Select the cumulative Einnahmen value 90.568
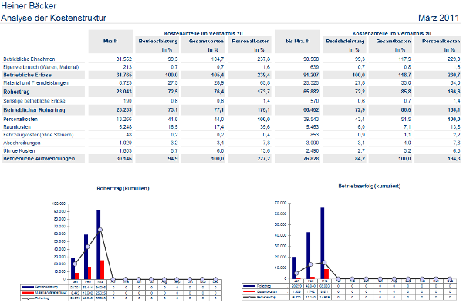This screenshot has width=463, height=303. click(311, 59)
